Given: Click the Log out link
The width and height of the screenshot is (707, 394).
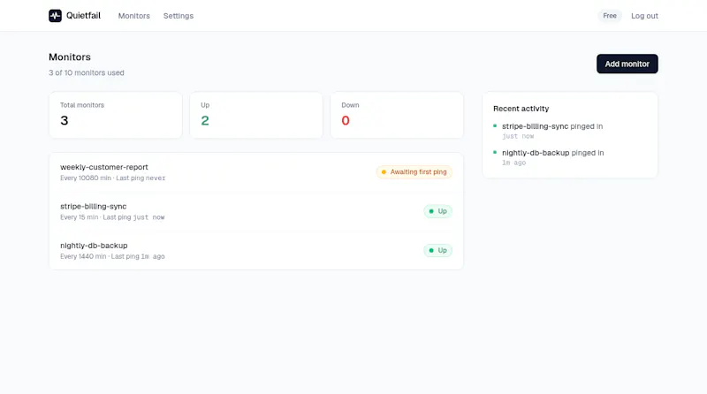Looking at the screenshot, I should 644,16.
